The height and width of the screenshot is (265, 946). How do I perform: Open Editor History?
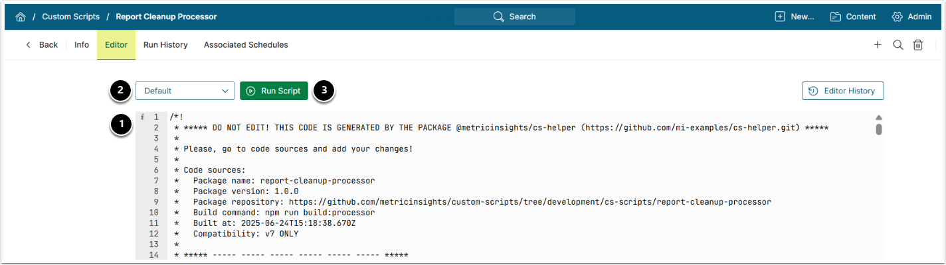(842, 91)
